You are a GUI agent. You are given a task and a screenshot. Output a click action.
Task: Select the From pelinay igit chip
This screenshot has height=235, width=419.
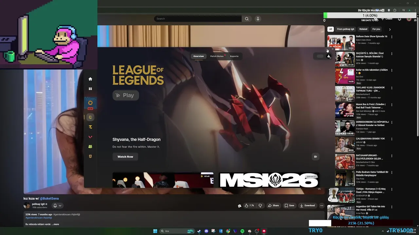tap(346, 29)
